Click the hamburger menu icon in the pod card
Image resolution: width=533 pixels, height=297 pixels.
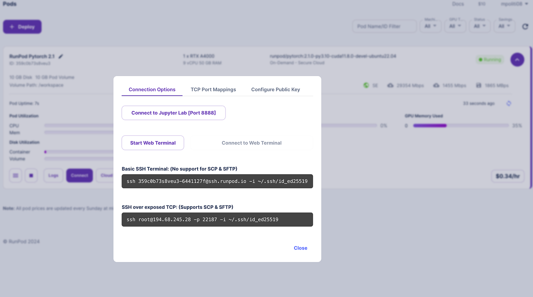16,176
